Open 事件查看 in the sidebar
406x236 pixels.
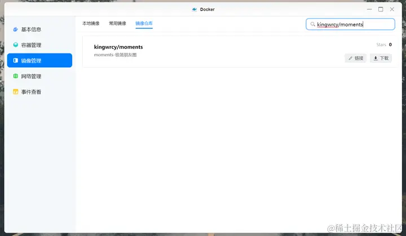39,92
